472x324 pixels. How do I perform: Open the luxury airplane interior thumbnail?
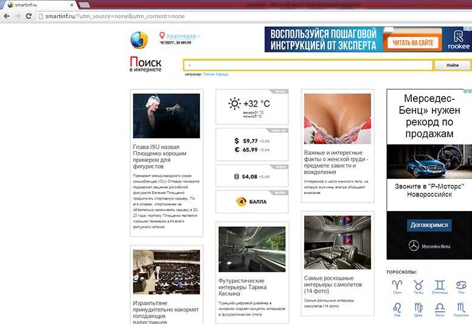[x=338, y=242]
